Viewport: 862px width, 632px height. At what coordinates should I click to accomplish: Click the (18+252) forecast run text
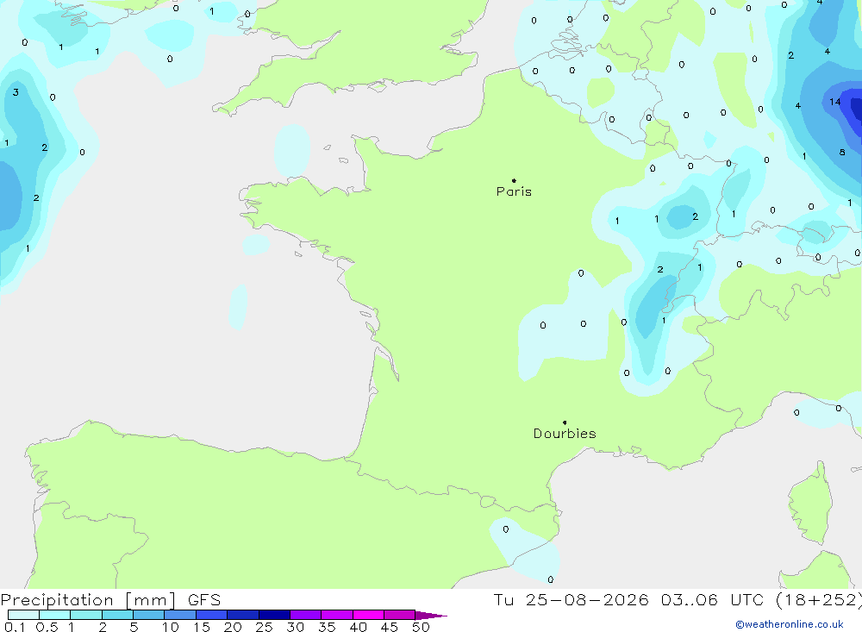(x=818, y=600)
